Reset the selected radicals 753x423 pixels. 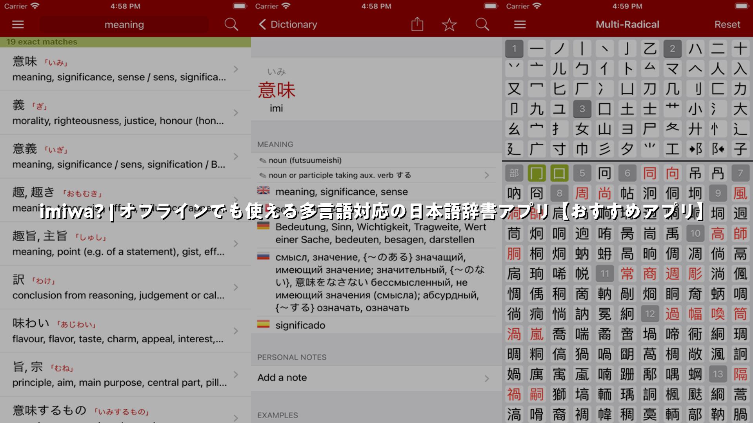[727, 25]
